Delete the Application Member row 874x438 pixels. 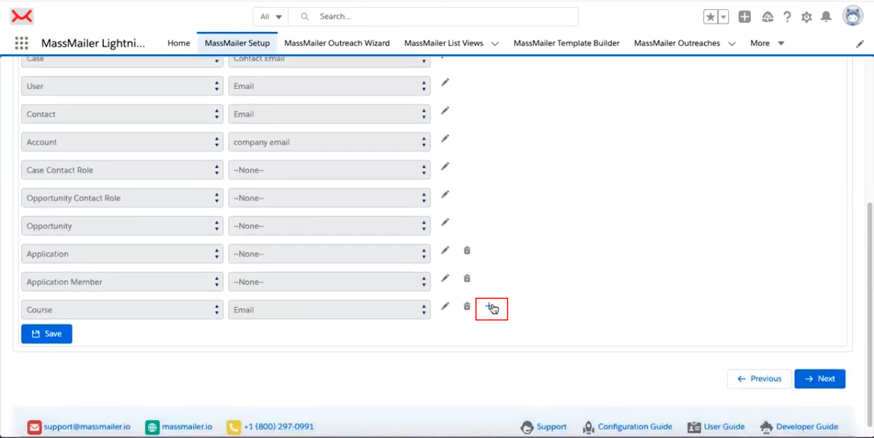(467, 278)
